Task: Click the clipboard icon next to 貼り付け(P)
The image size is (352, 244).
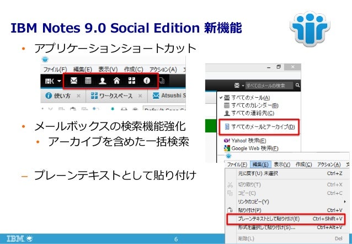Action: (x=230, y=210)
